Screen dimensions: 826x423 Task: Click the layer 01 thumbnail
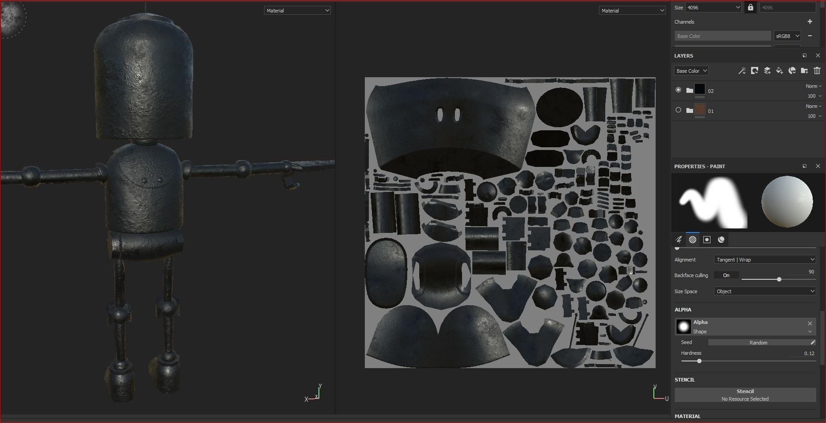699,109
